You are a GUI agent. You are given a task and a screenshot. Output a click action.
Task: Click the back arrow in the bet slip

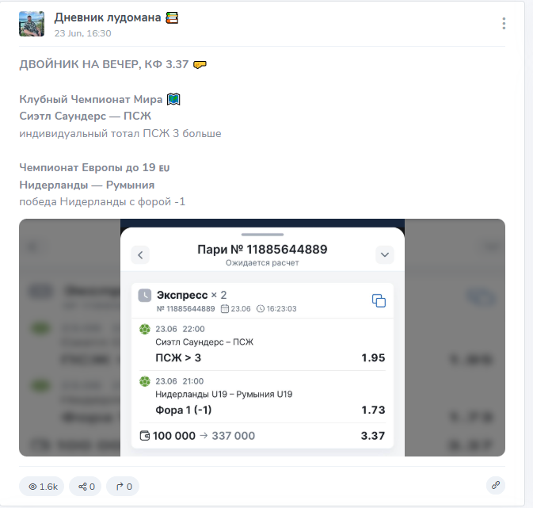[140, 255]
